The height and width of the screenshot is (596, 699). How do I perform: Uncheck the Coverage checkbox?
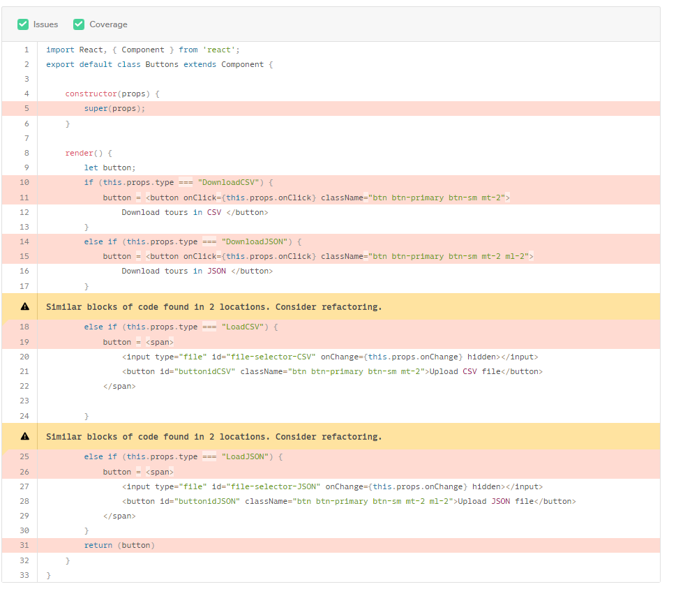[79, 24]
